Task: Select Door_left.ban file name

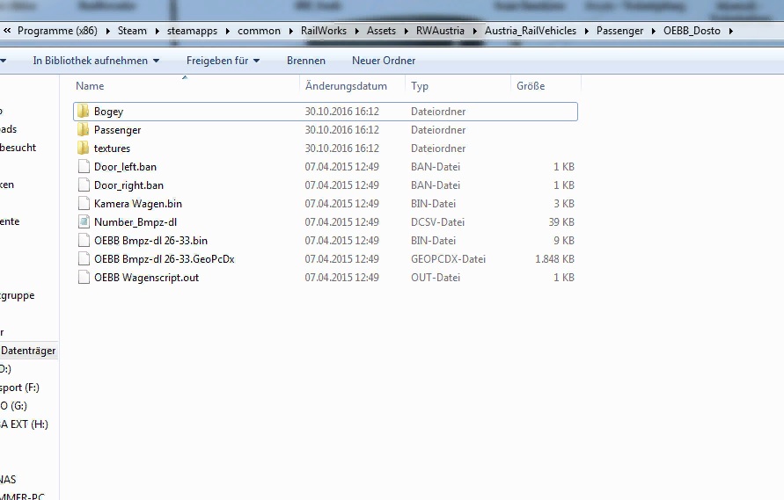Action: coord(125,167)
